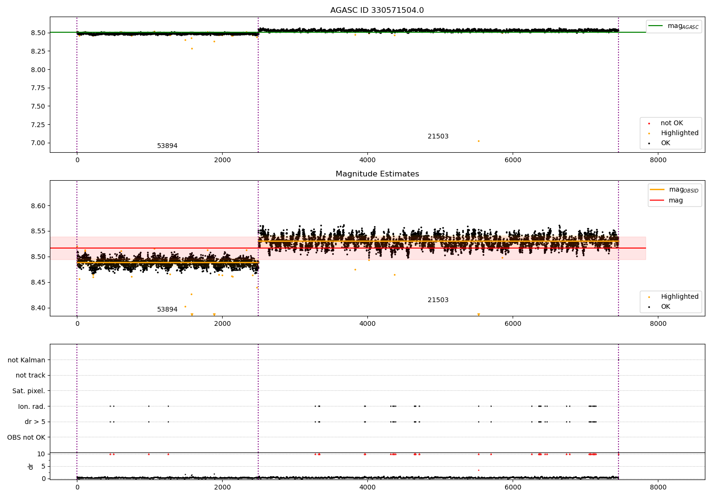Click the 'dr > 5' row label

(35, 422)
